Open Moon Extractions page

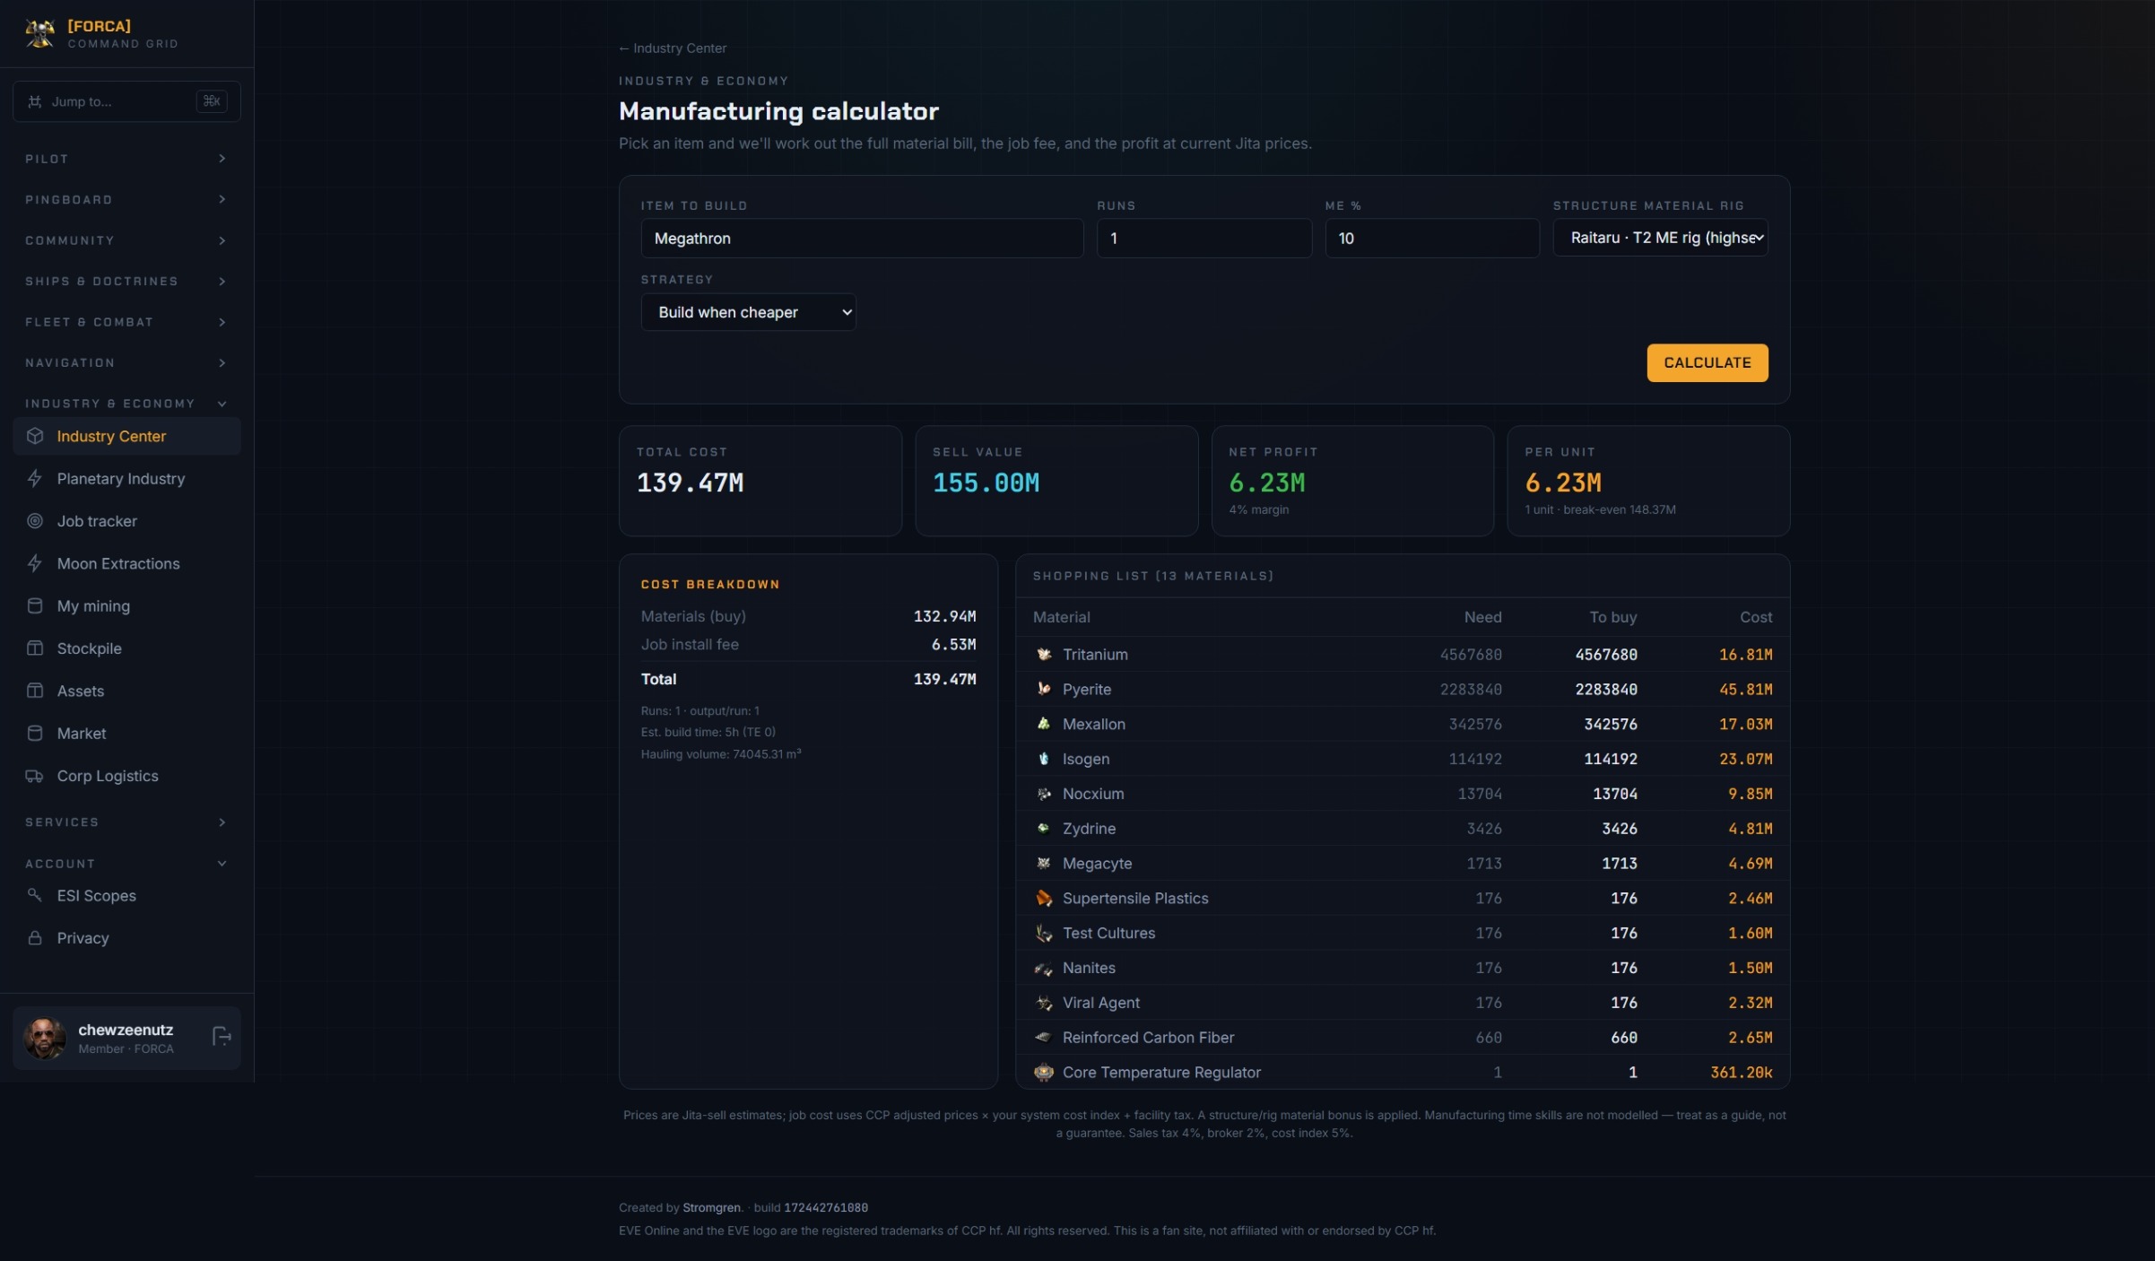(126, 563)
